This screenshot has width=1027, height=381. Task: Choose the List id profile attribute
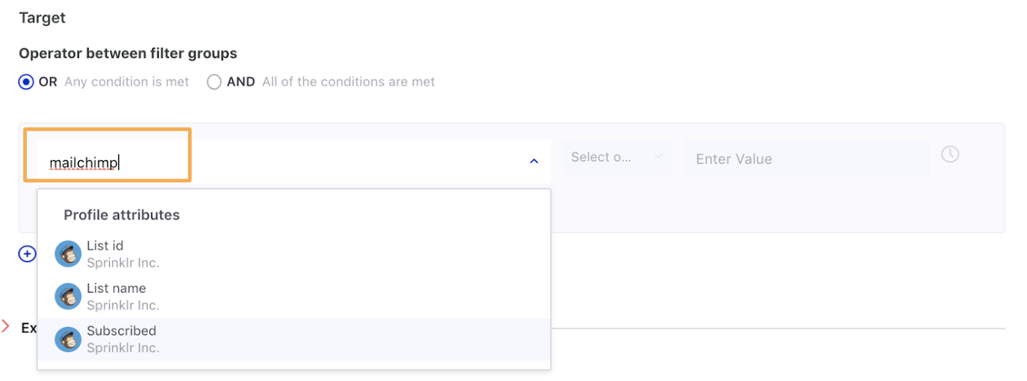(x=294, y=254)
